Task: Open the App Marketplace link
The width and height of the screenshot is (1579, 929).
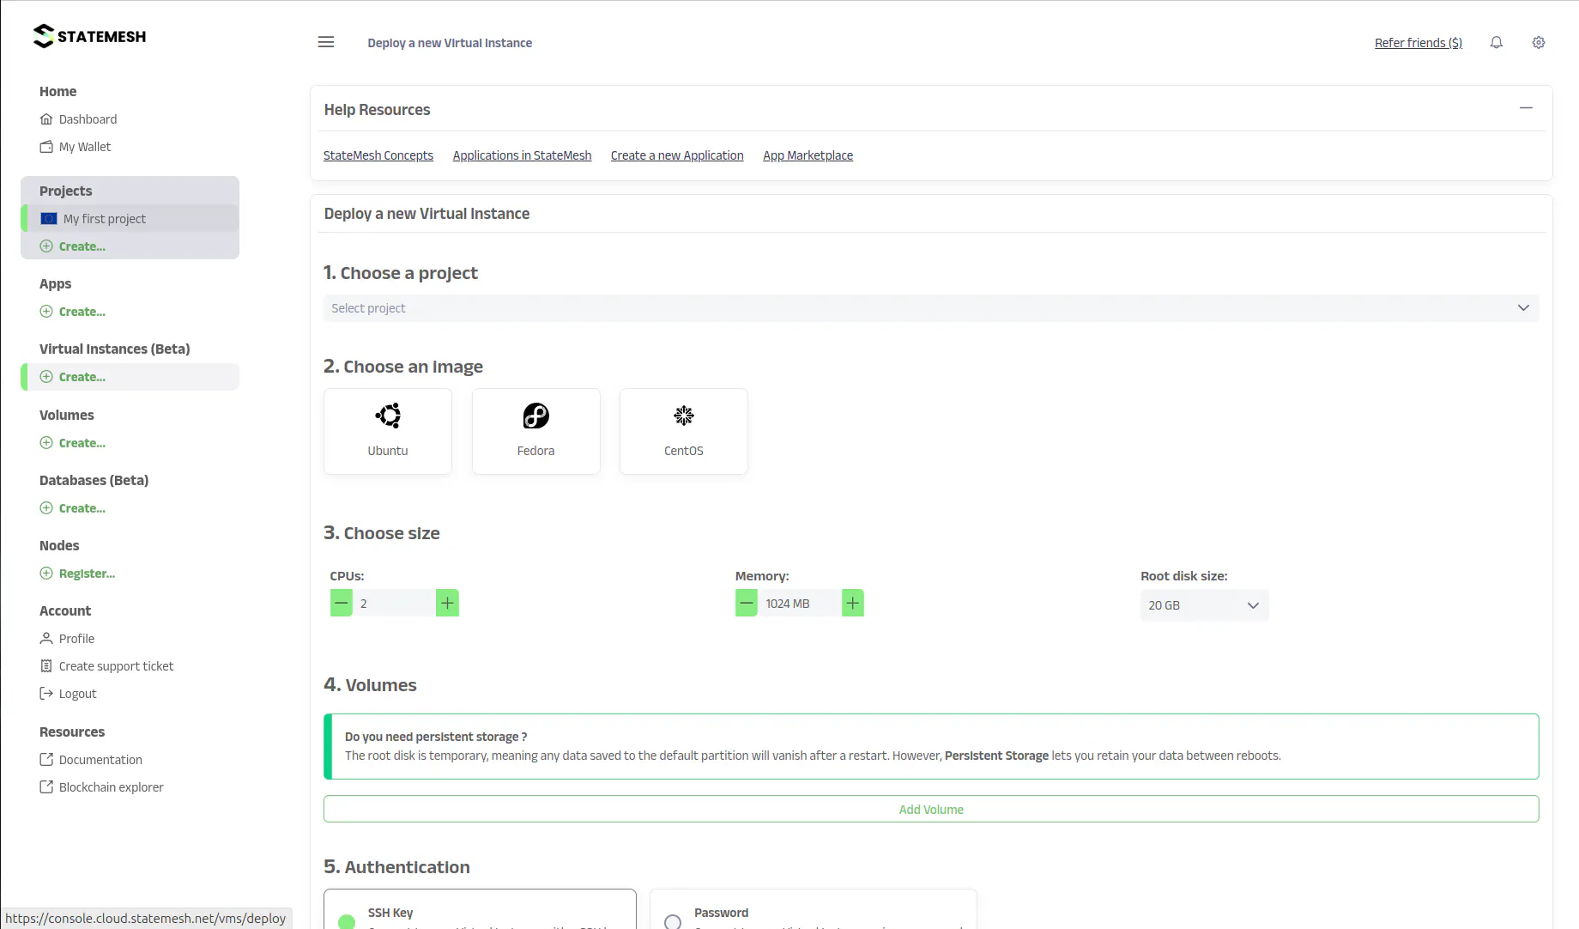Action: [x=808, y=155]
